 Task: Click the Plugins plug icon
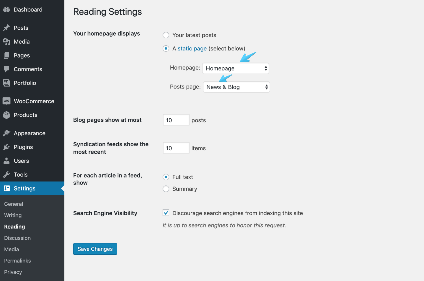coord(7,147)
